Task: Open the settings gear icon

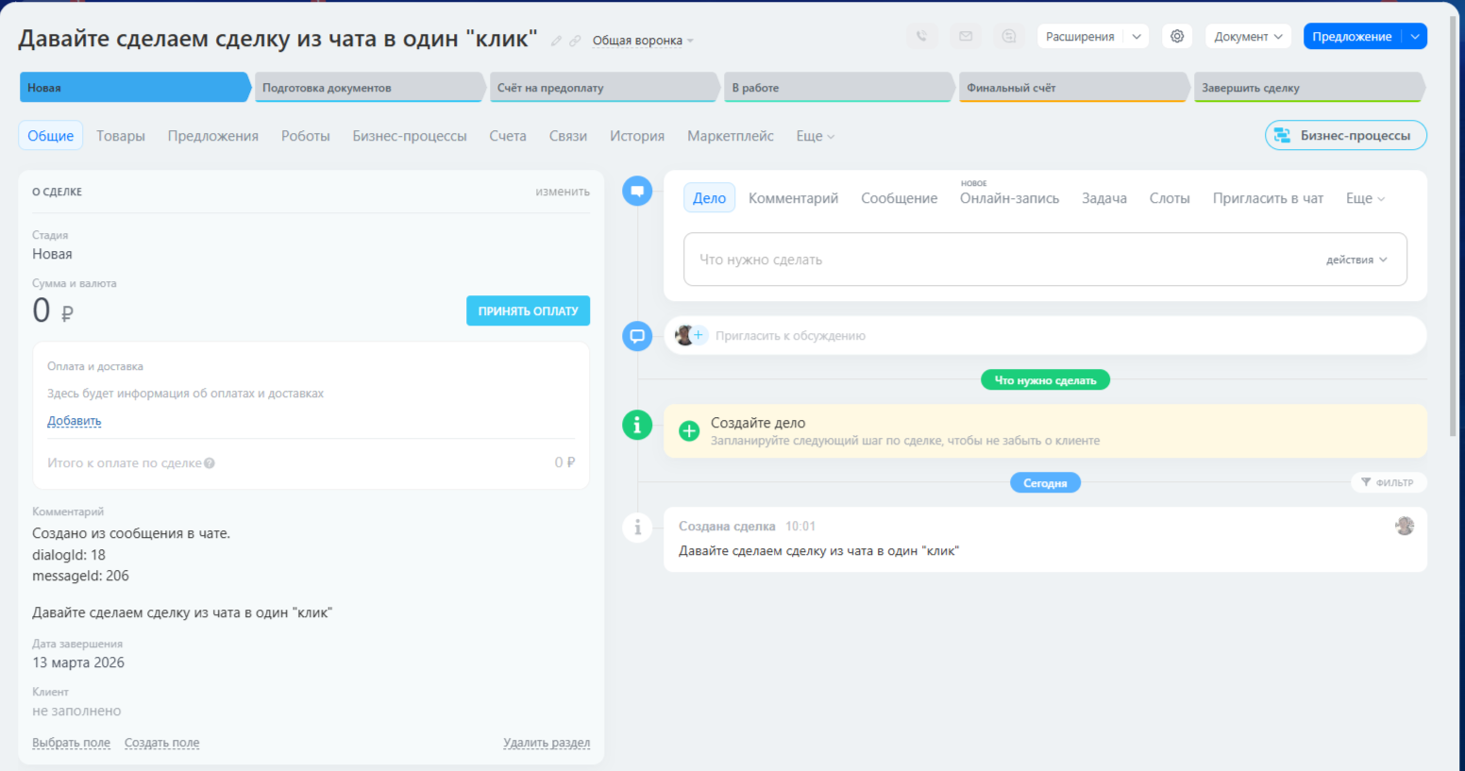Action: tap(1177, 37)
